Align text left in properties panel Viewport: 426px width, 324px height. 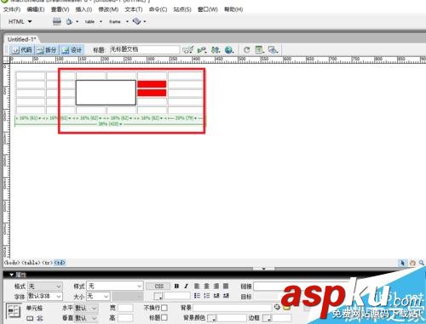click(197, 286)
